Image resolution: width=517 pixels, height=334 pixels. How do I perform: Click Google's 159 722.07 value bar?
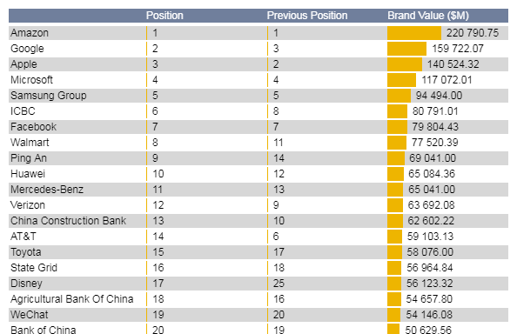coord(406,49)
